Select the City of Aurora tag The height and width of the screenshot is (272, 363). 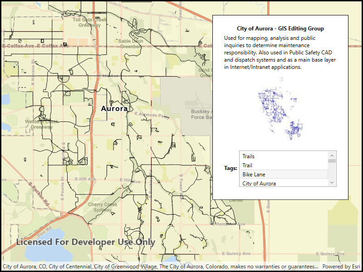284,183
